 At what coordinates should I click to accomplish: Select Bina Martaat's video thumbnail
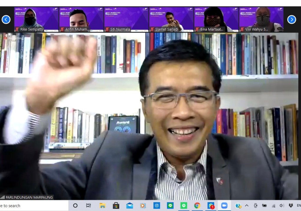pyautogui.click(x=216, y=19)
